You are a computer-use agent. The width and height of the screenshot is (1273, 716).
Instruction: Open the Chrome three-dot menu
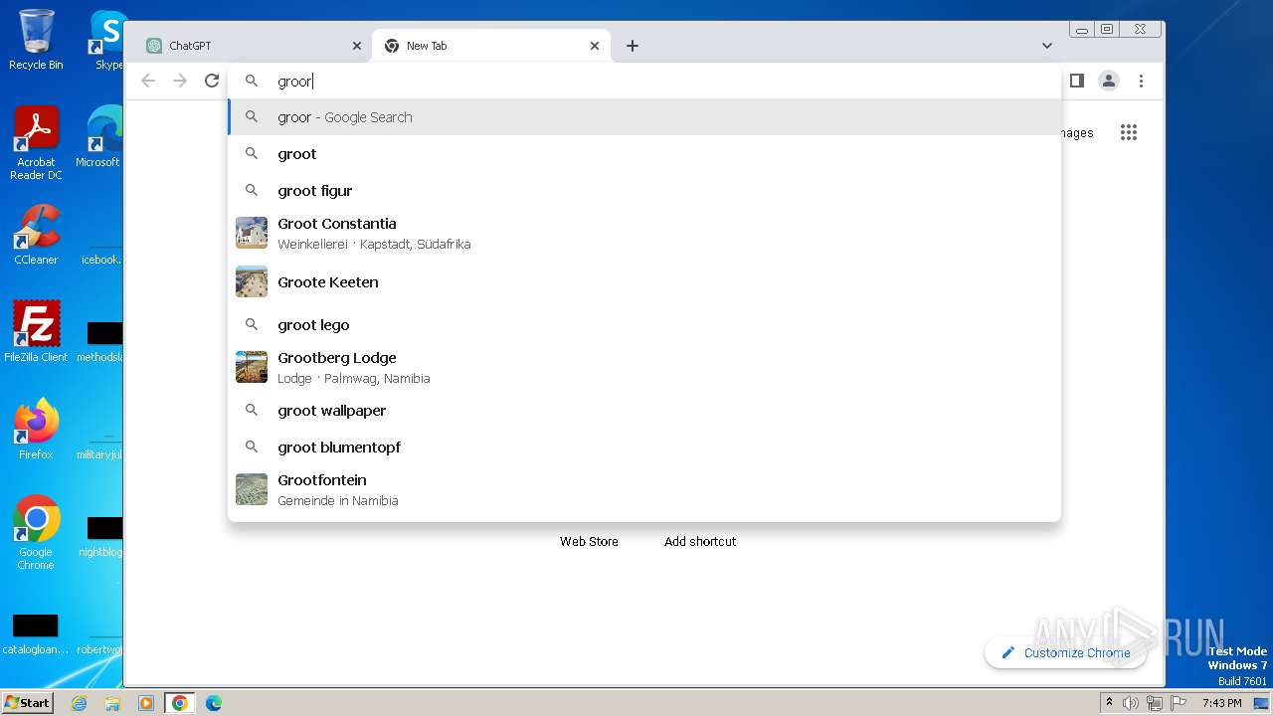coord(1142,81)
